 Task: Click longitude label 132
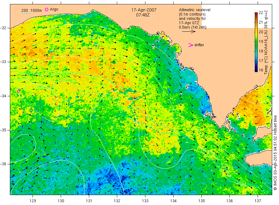117,201
